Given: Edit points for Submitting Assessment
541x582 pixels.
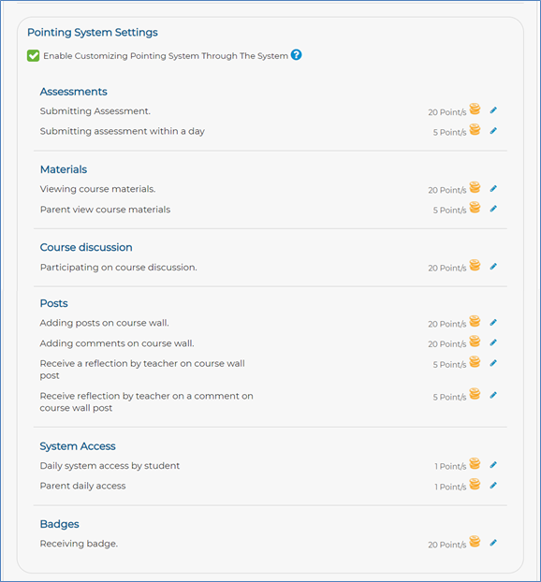Looking at the screenshot, I should tap(493, 110).
